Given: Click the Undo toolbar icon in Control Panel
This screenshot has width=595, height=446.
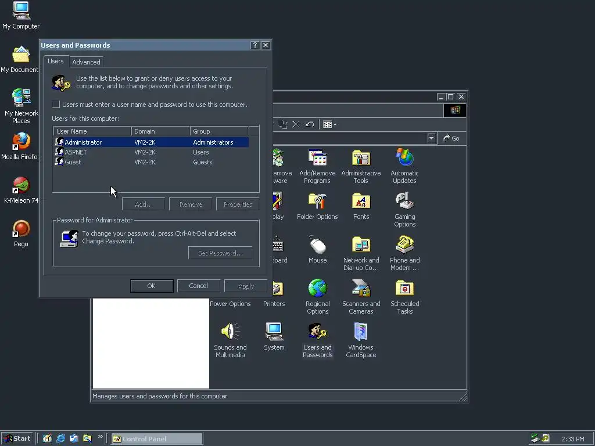Looking at the screenshot, I should (x=310, y=124).
